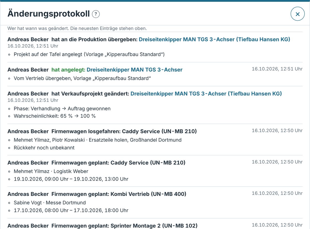The width and height of the screenshot is (310, 229).
Task: Click the line 'Projekt auf der Tafel angelegt'
Action: point(89,55)
